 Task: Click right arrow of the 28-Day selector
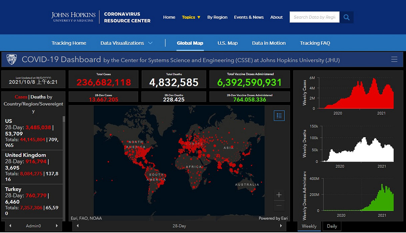tap(281, 226)
